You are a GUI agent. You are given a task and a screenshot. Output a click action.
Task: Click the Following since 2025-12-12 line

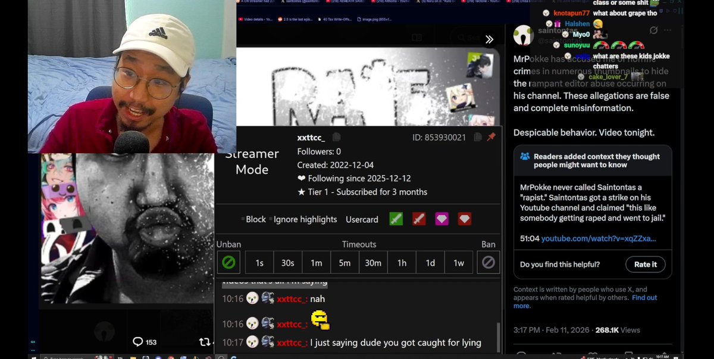coord(354,179)
